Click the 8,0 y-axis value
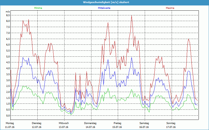The image size is (209, 130). (8, 21)
